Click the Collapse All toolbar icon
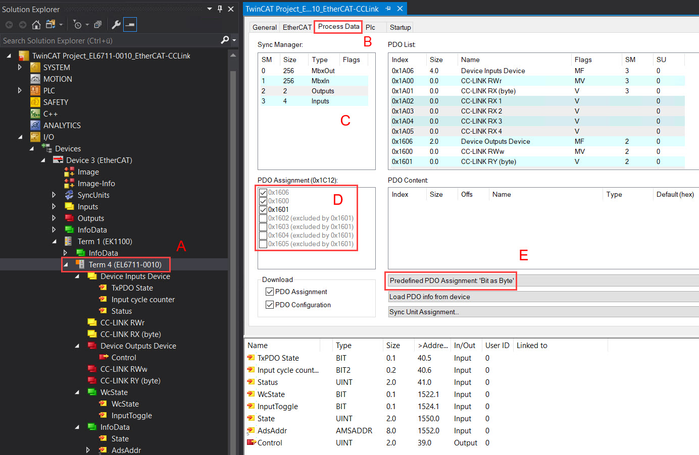 pos(97,24)
